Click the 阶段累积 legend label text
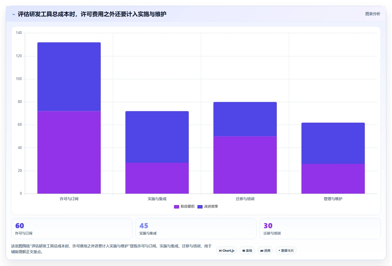 [x=188, y=207]
